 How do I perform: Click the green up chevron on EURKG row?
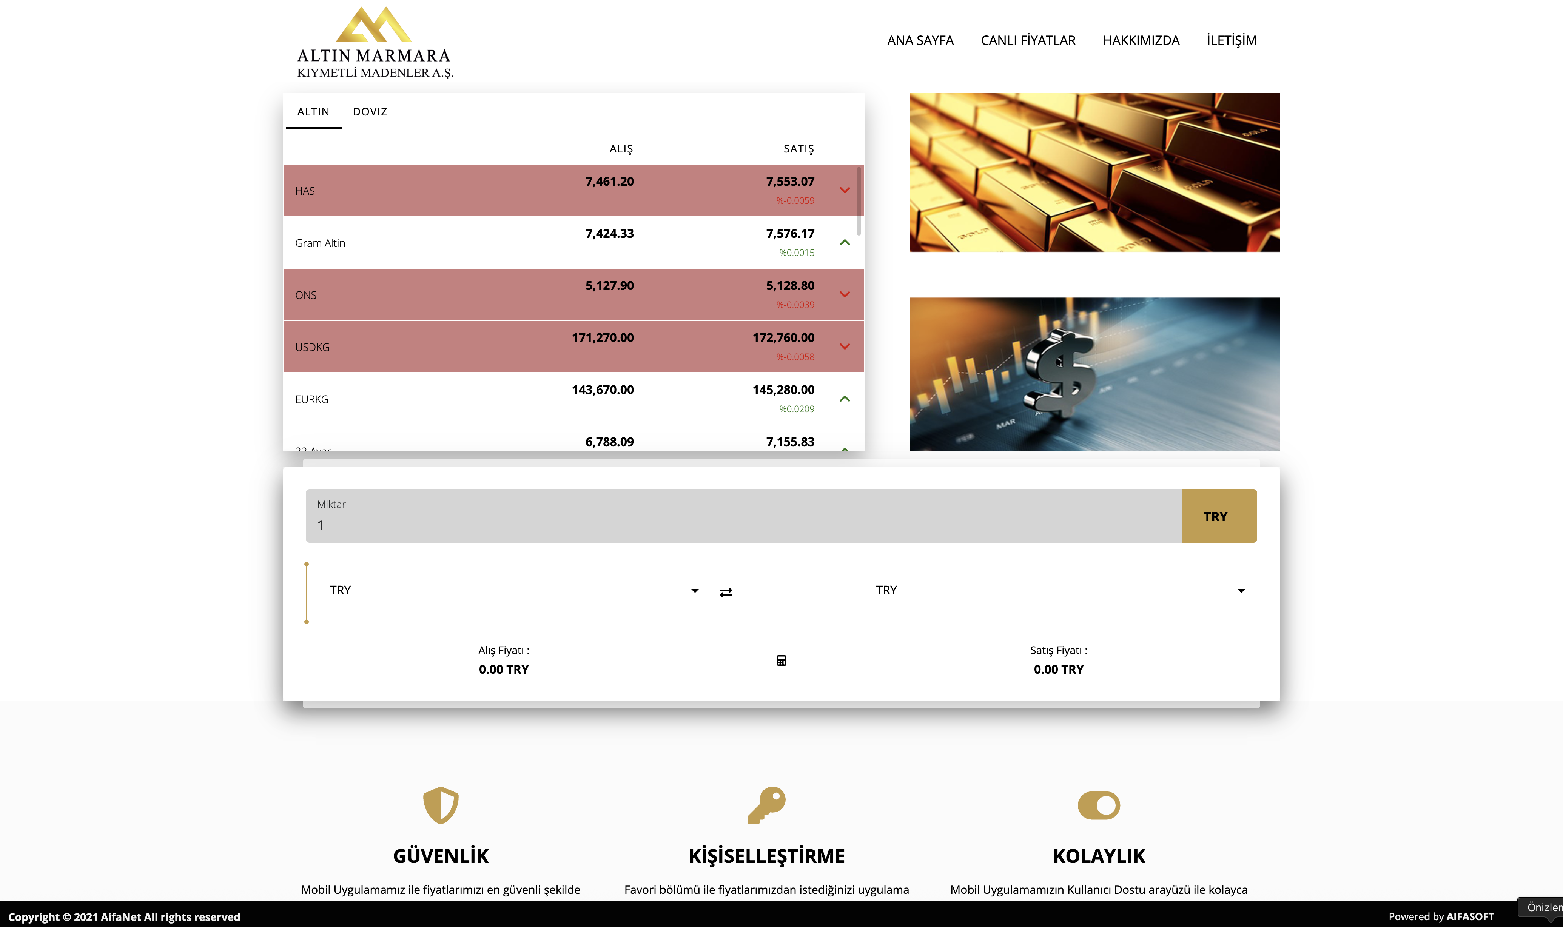pyautogui.click(x=845, y=399)
